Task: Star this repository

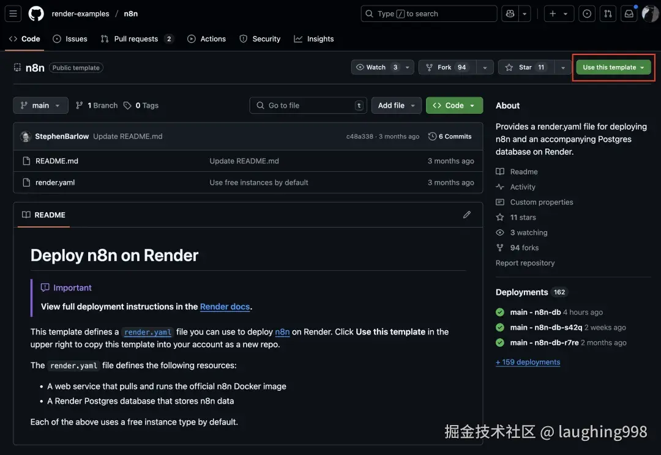Action: (x=526, y=67)
